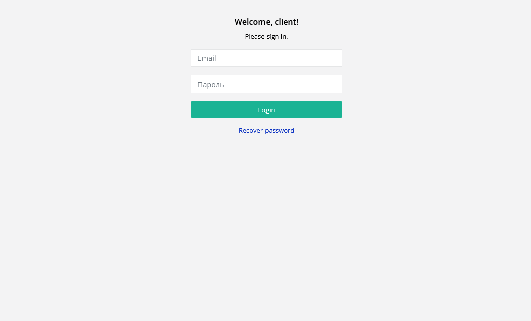
Task: Click the 'Please sign in.' text
Action: click(x=266, y=37)
